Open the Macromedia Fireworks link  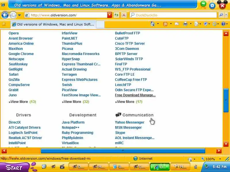(80, 54)
